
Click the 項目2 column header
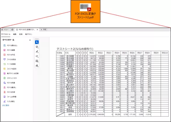coord(100,53)
